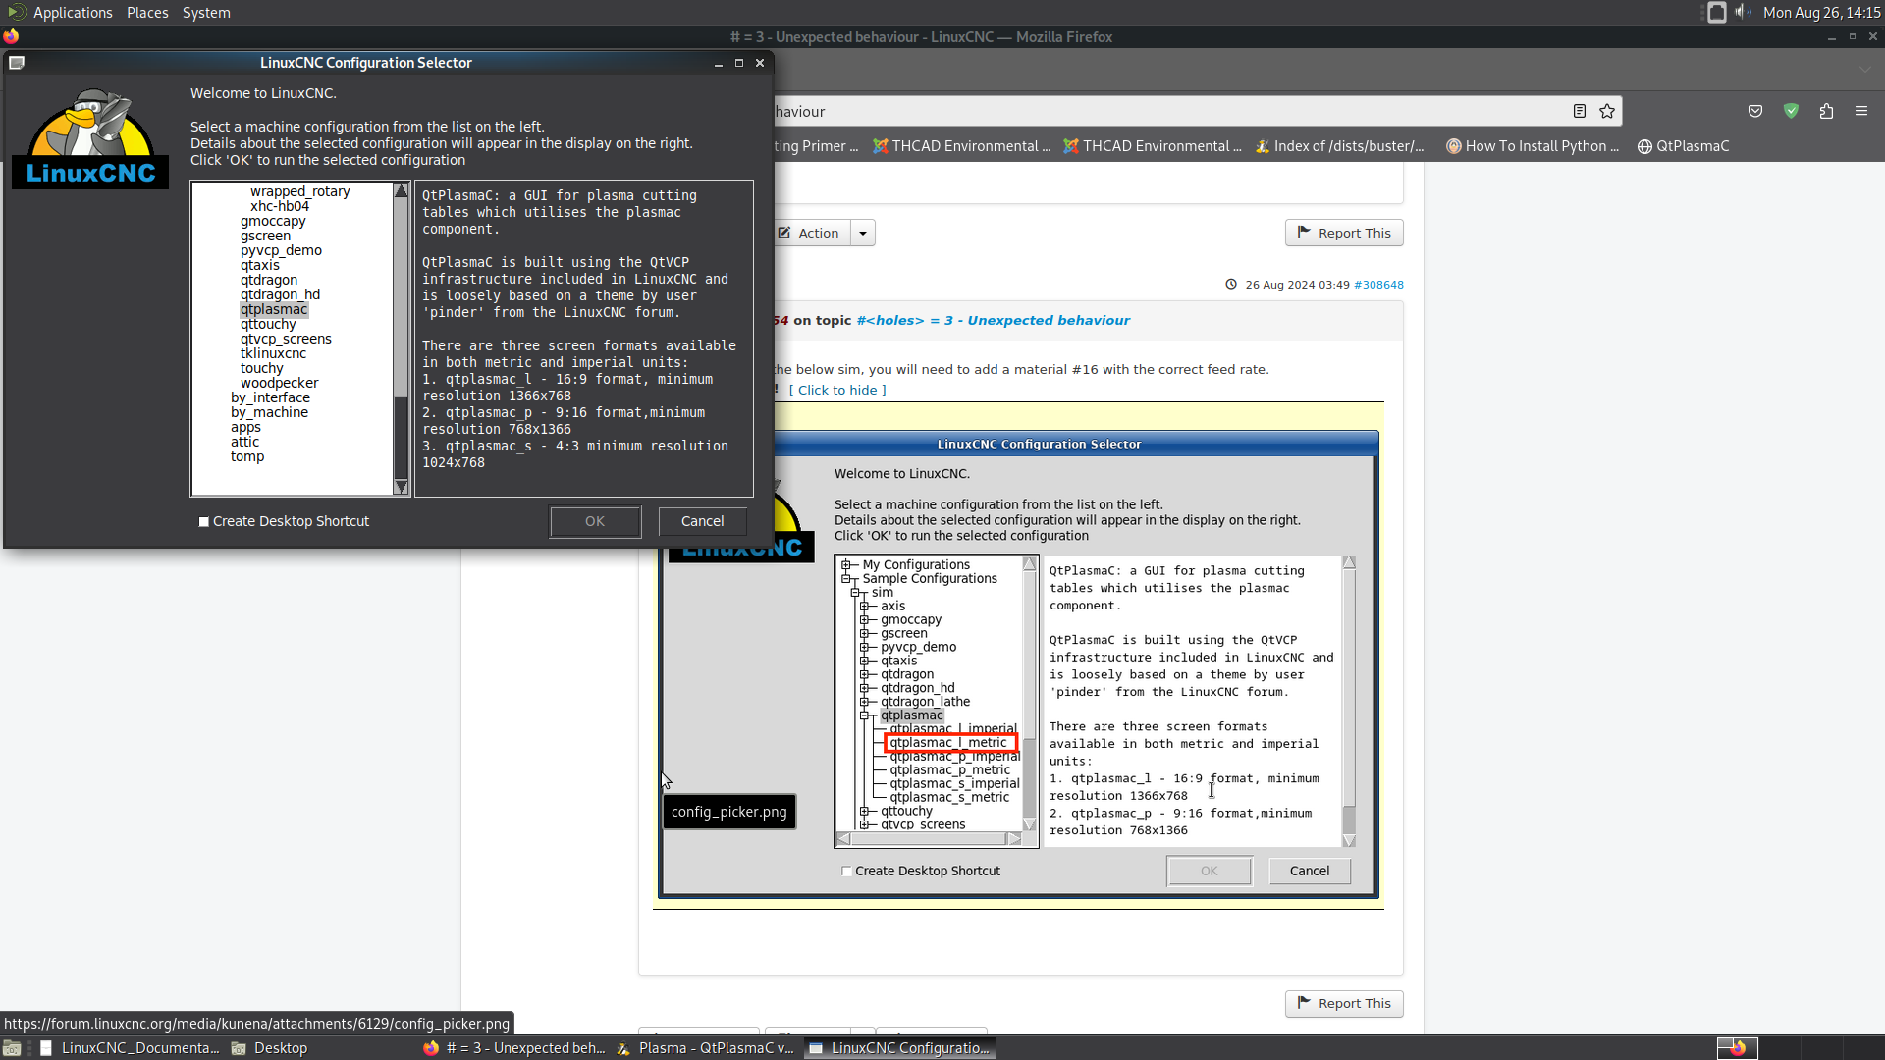Select xhc-hb04 in configuration list

280,206
